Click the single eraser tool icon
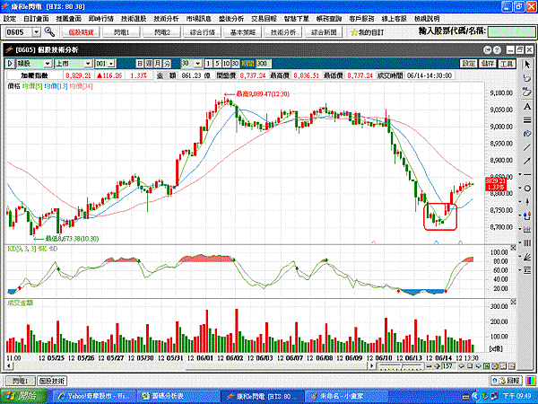 pyautogui.click(x=527, y=78)
